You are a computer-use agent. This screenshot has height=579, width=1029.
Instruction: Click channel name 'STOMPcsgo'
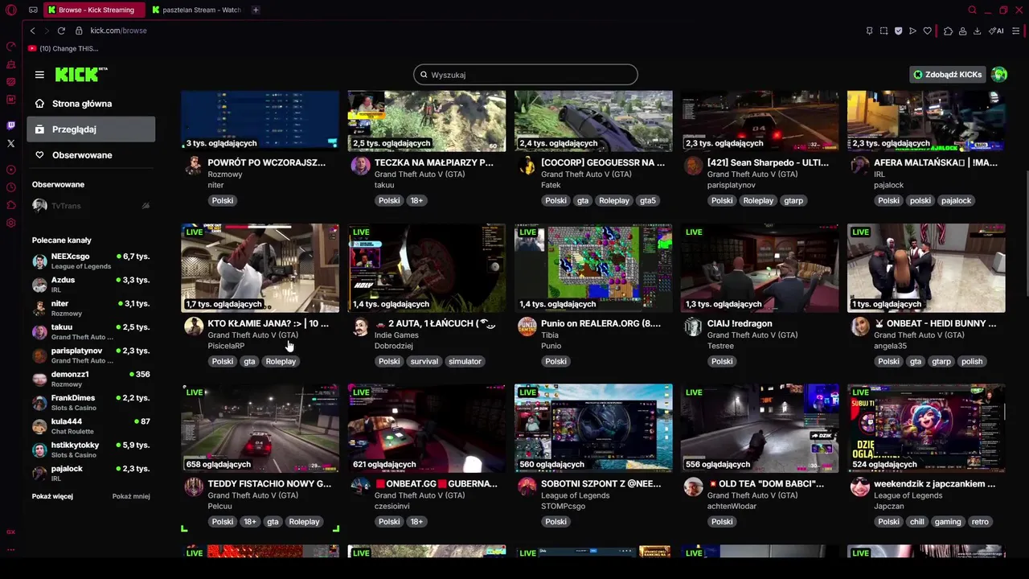click(x=563, y=507)
